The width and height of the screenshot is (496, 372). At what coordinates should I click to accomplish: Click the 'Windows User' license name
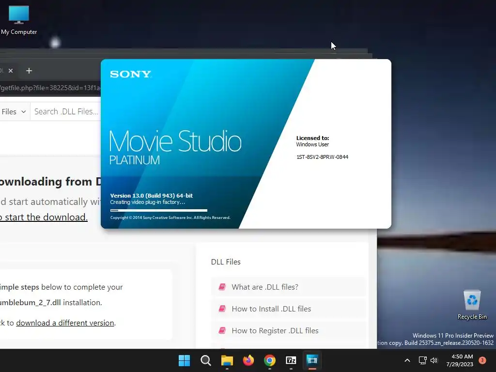click(312, 144)
